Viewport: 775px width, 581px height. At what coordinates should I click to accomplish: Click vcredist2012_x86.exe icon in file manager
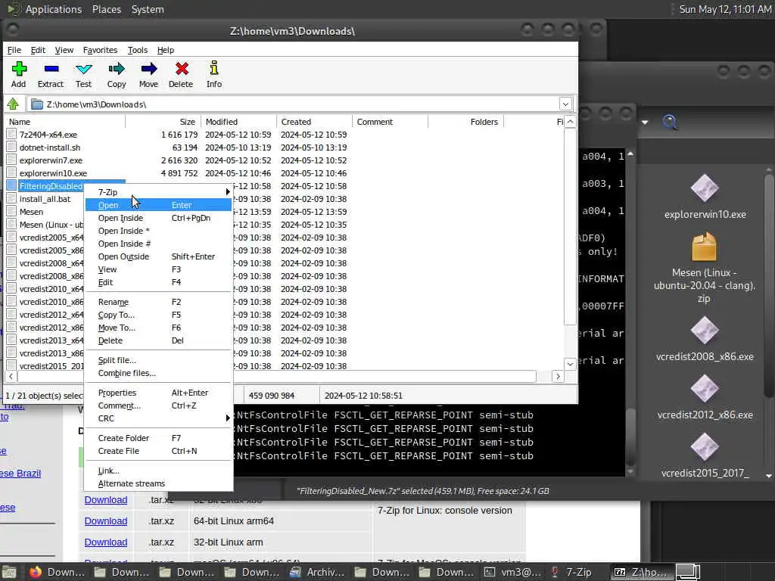click(x=705, y=389)
